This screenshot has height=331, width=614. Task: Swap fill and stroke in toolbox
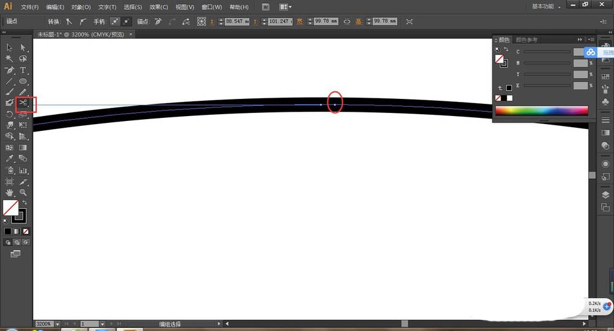25,203
